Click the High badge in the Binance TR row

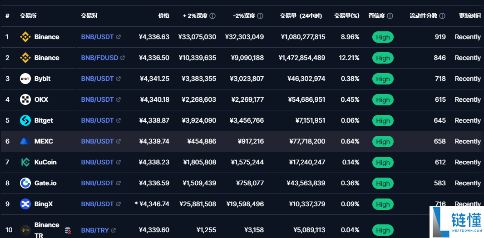pos(383,231)
